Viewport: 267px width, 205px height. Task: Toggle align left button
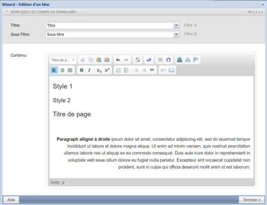coord(54,70)
